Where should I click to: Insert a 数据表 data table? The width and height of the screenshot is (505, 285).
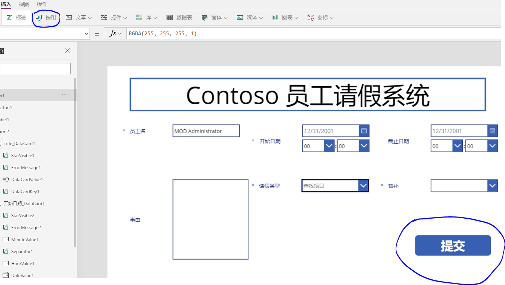click(179, 18)
